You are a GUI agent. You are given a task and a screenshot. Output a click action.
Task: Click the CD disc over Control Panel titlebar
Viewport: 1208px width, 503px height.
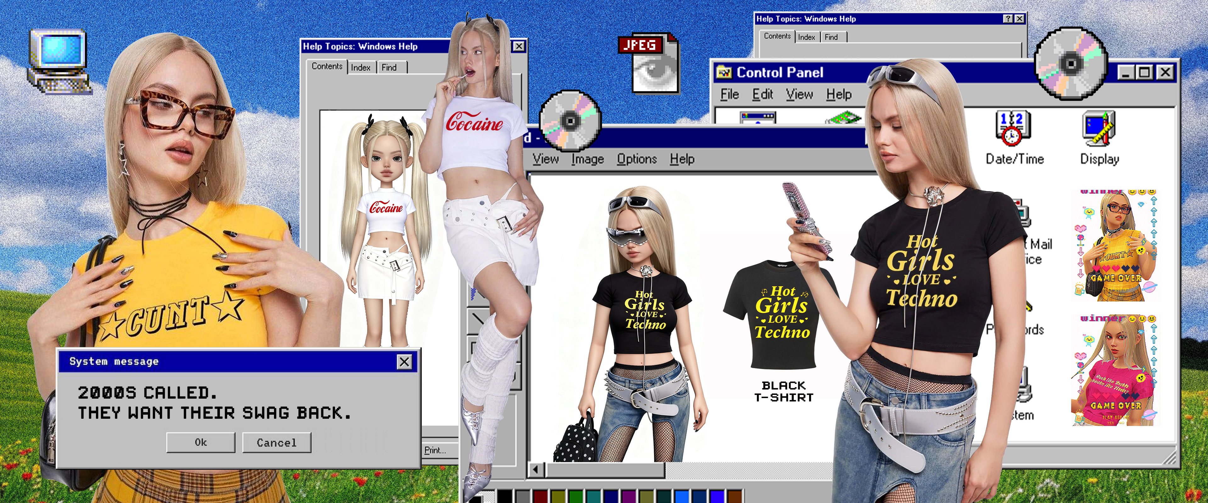point(1071,63)
